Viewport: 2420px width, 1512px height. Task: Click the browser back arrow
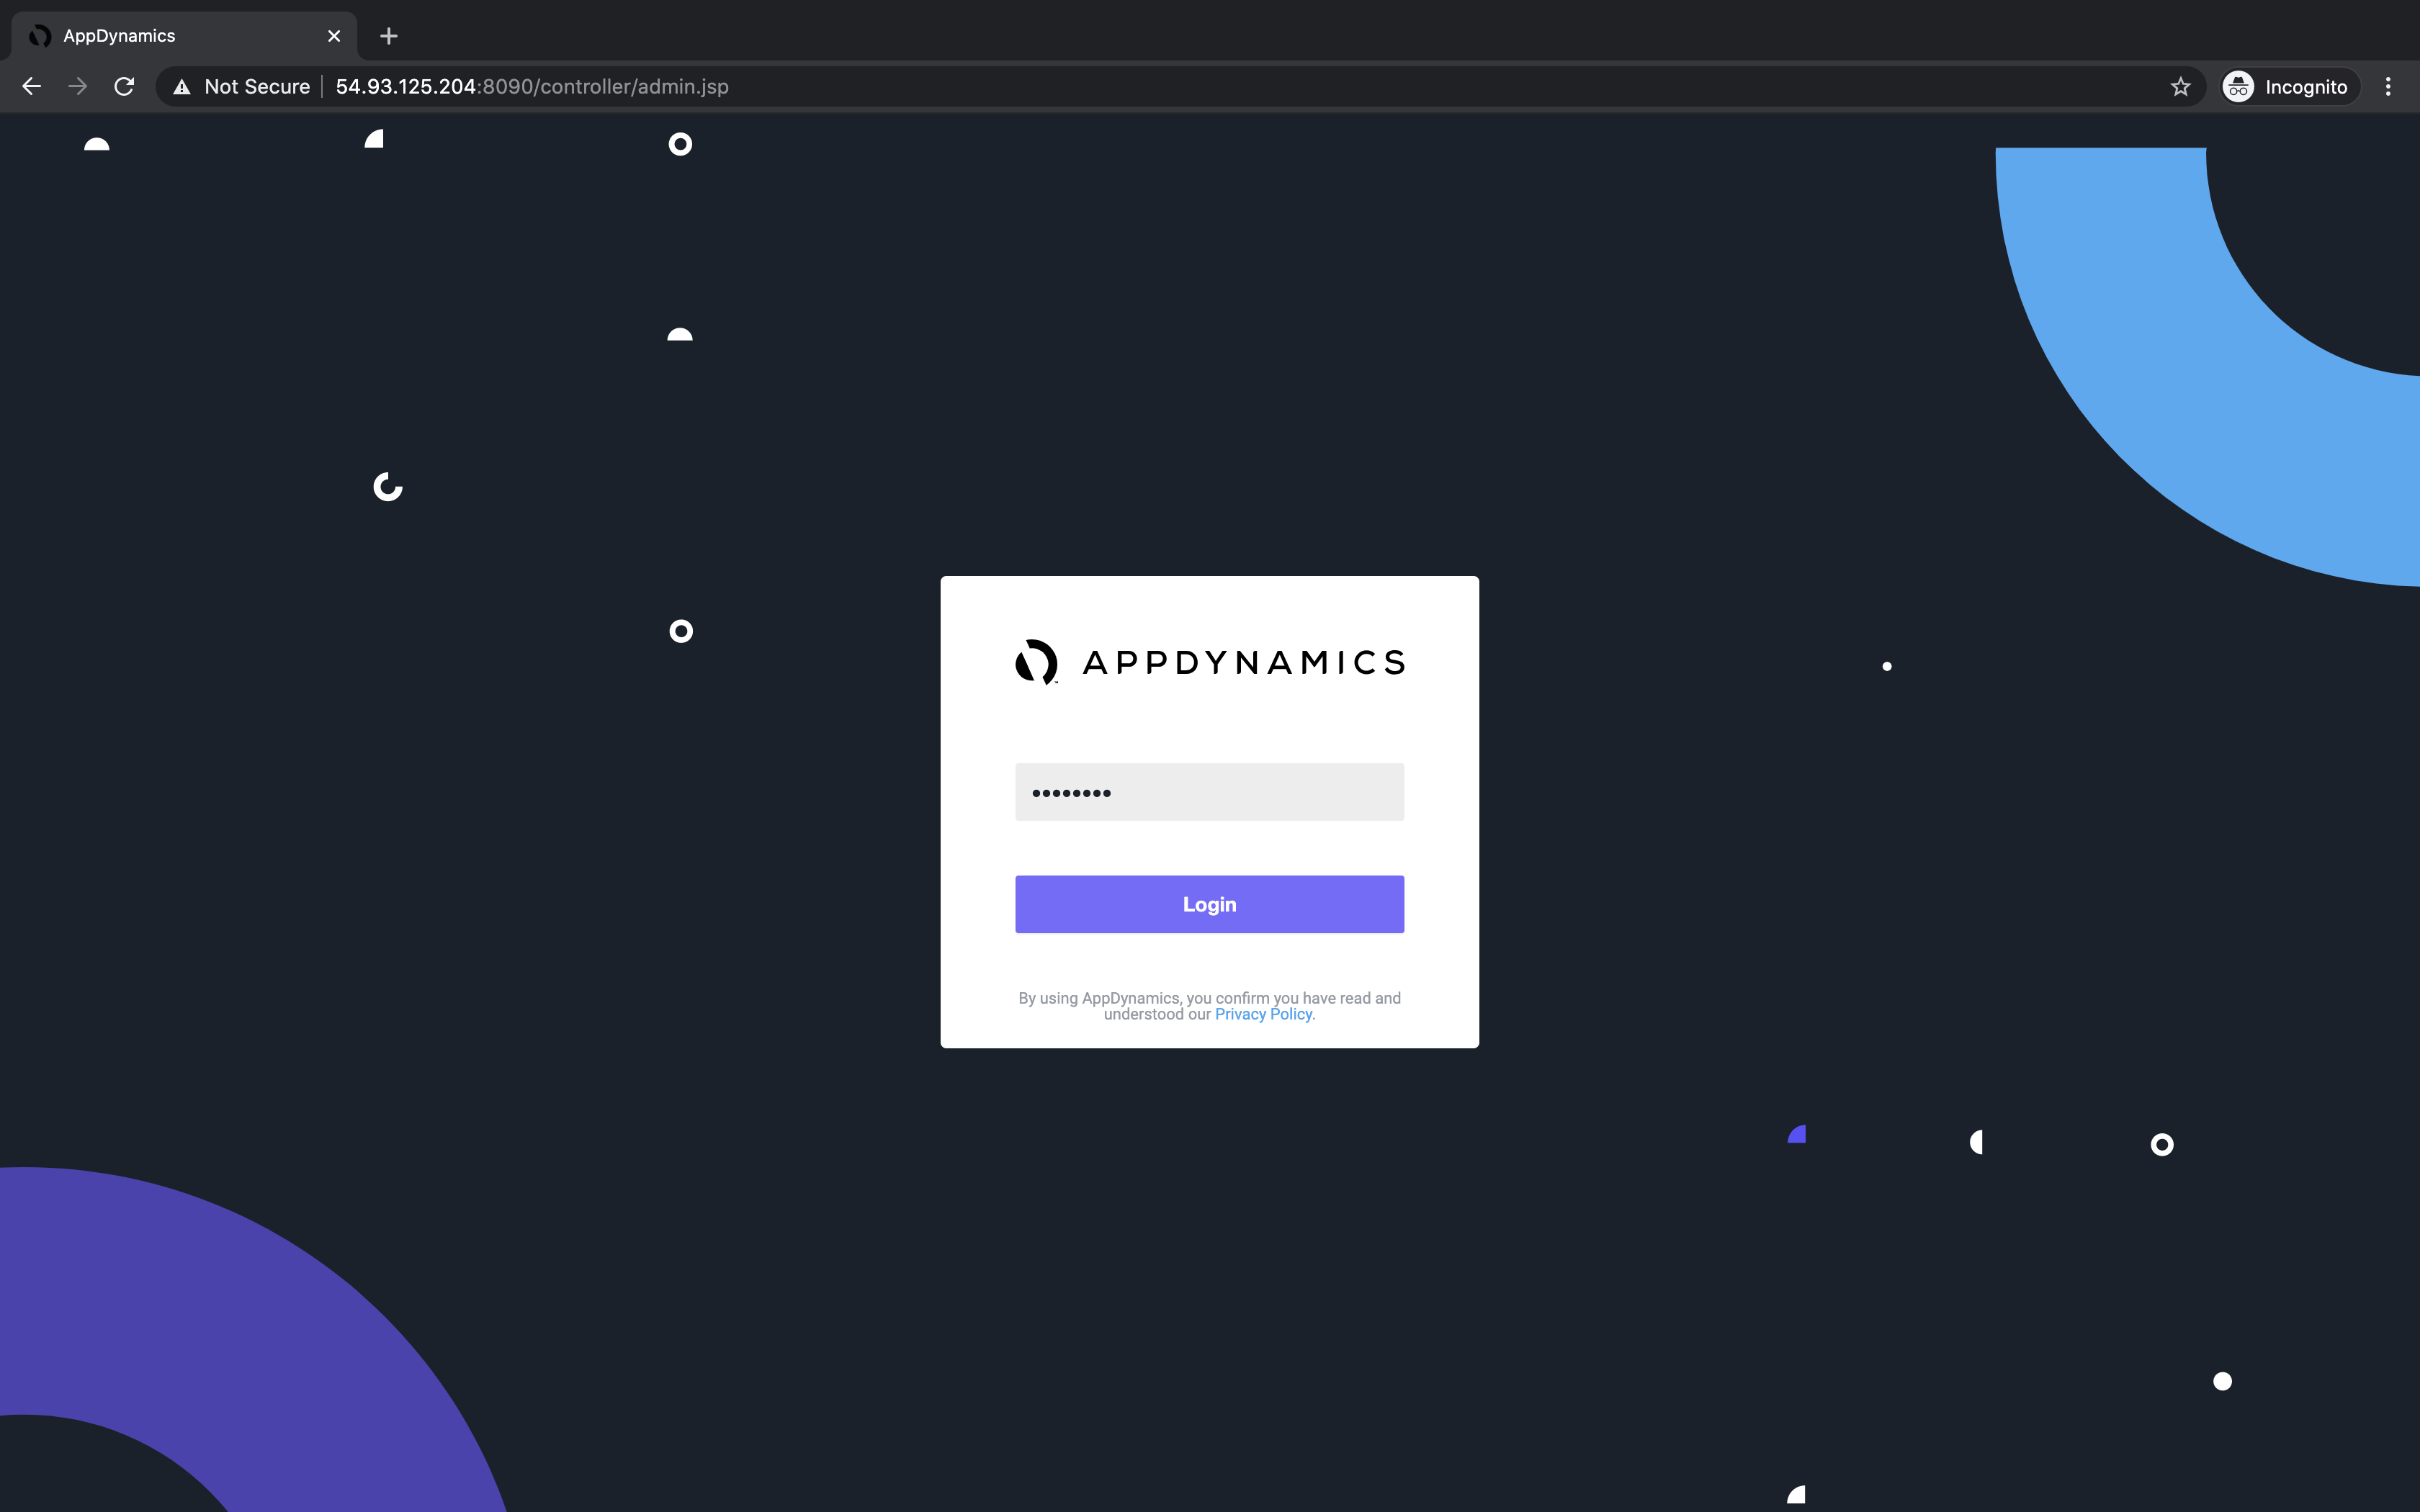[x=31, y=87]
